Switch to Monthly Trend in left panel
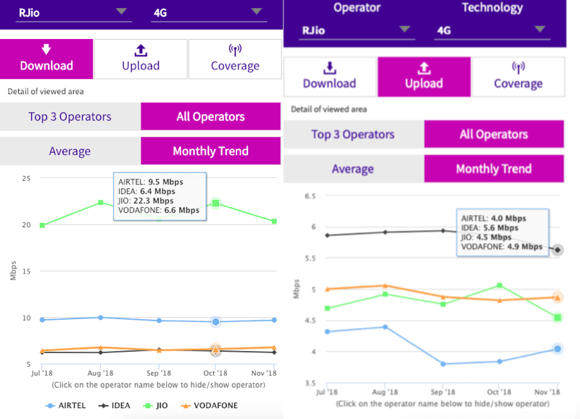 [x=210, y=151]
